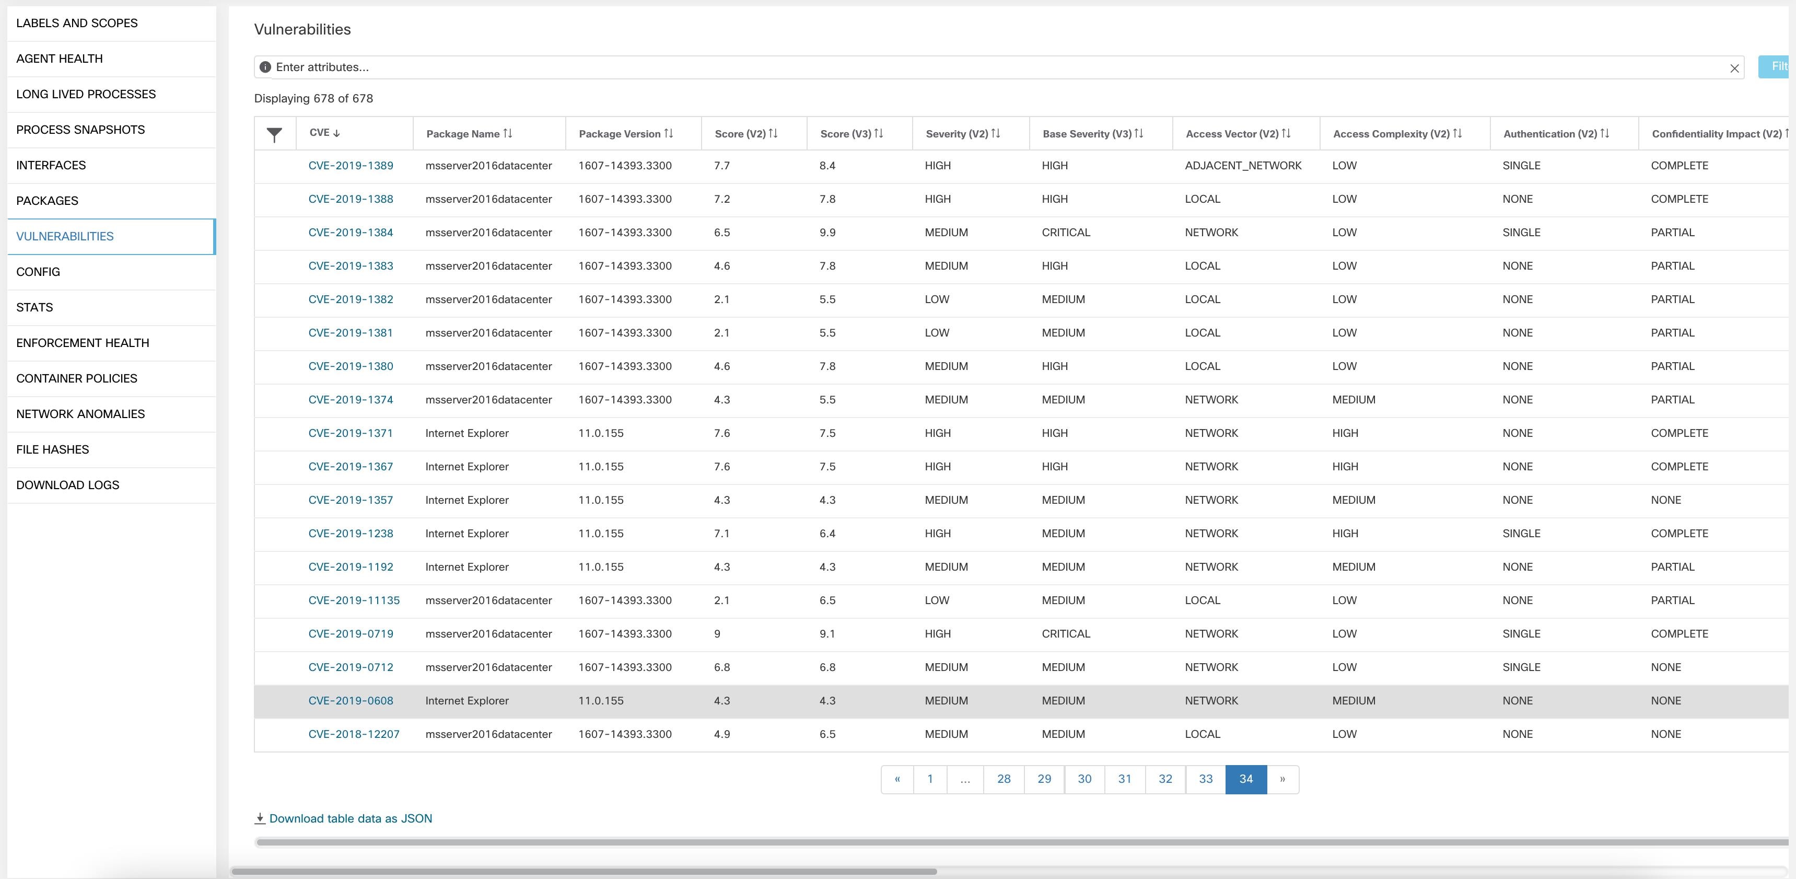Click the CVE-2019-0719 vulnerability link
1796x879 pixels.
351,634
